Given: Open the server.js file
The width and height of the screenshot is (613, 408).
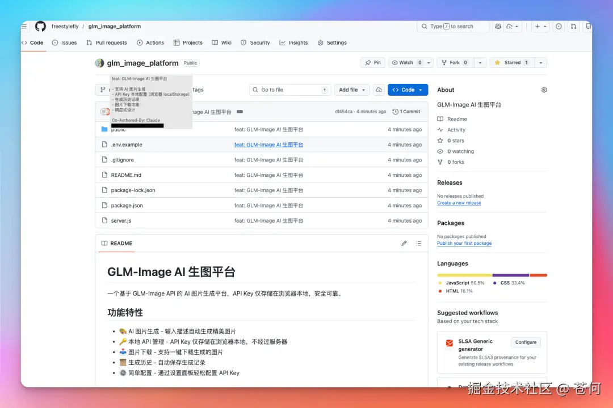Looking at the screenshot, I should click(121, 220).
